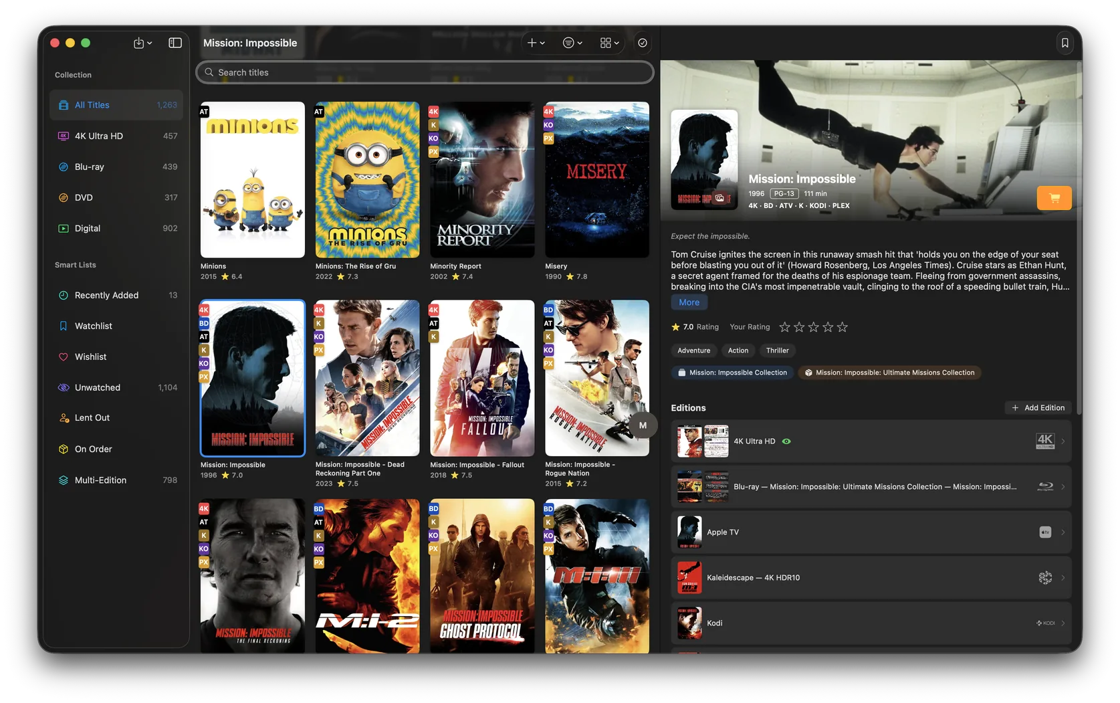This screenshot has height=703, width=1120.
Task: Open Minions: The Rise of Gru poster
Action: pos(367,180)
